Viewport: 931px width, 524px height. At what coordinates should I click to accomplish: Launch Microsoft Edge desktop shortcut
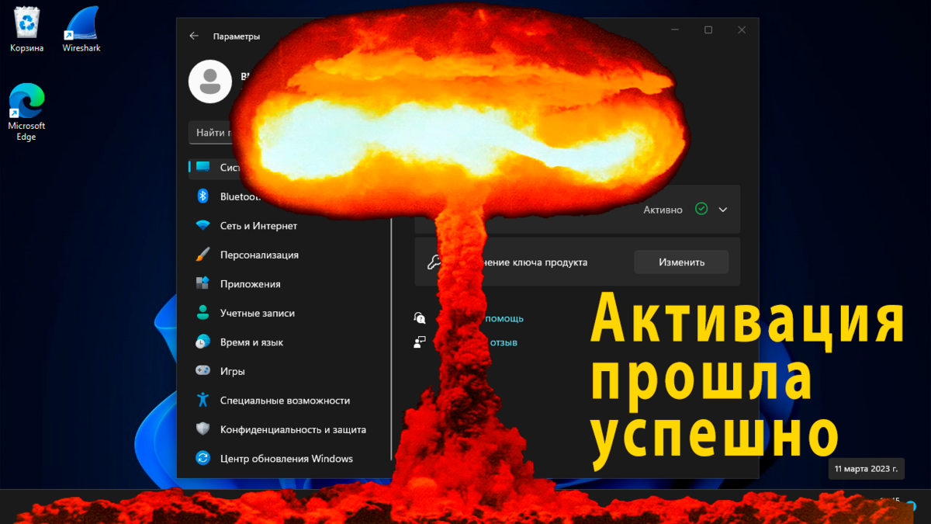(x=26, y=113)
